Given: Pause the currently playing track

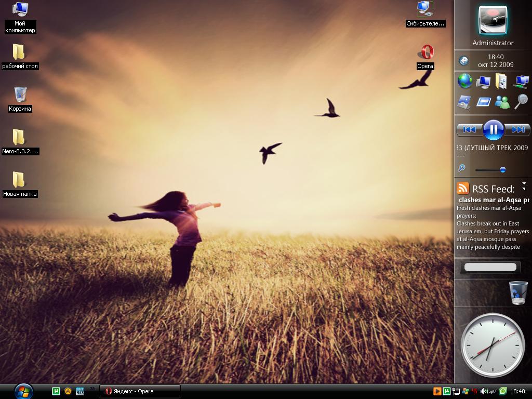Looking at the screenshot, I should 493,130.
